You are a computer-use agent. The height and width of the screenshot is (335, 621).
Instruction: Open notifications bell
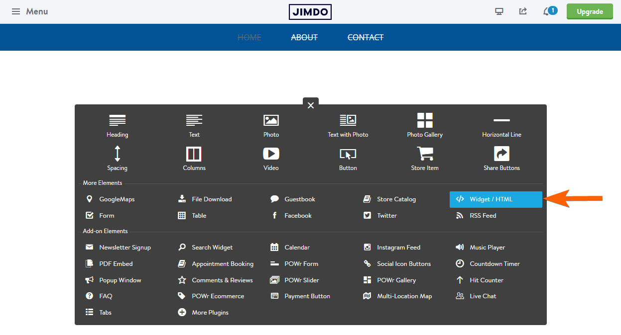[549, 11]
